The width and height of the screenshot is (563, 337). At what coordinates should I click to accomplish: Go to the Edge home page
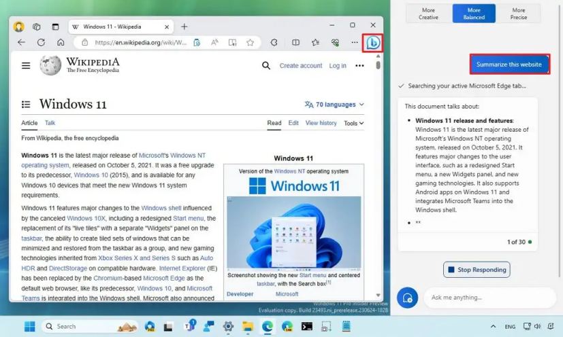61,42
